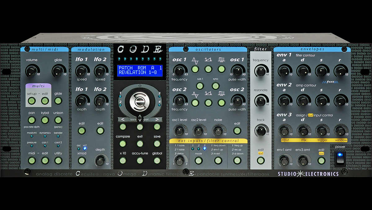372x210 pixels.
Task: Open the utility button
Action: (x=58, y=161)
